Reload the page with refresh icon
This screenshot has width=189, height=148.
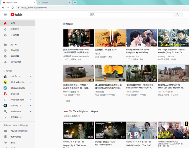pyautogui.click(x=13, y=8)
